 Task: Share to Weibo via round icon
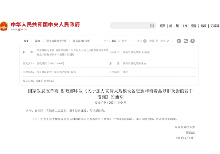click(179, 41)
